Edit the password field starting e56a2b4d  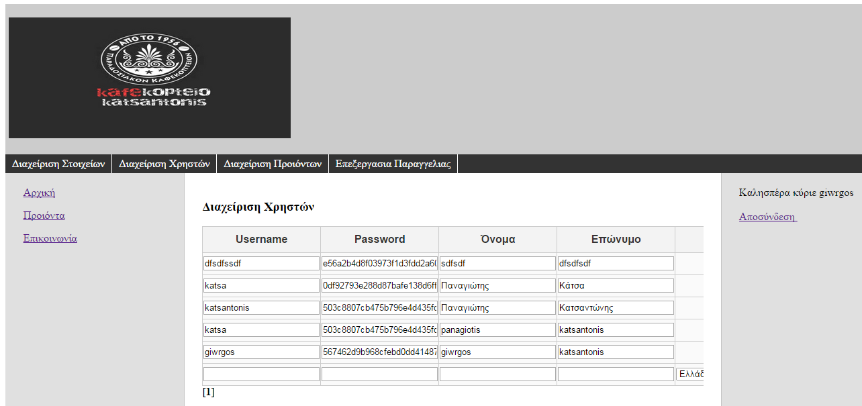(379, 264)
